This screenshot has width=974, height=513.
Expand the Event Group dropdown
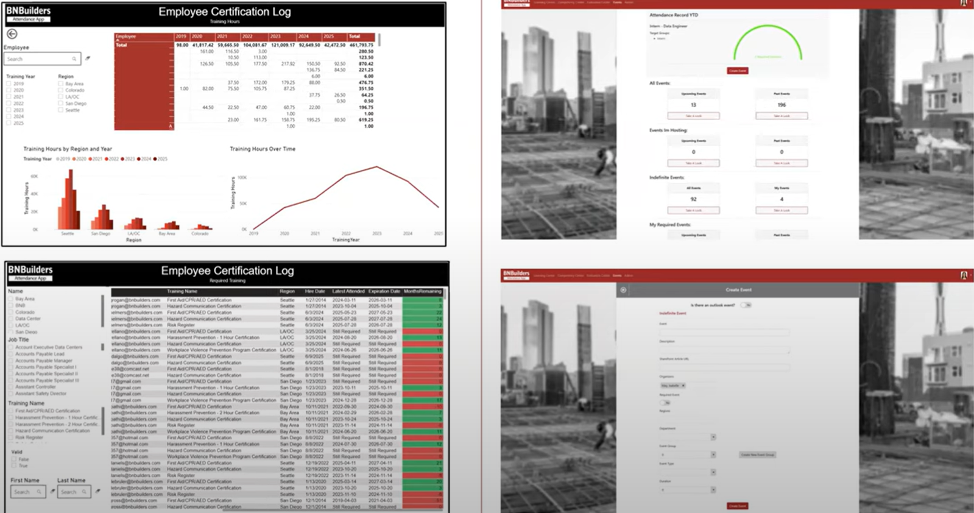pos(713,455)
